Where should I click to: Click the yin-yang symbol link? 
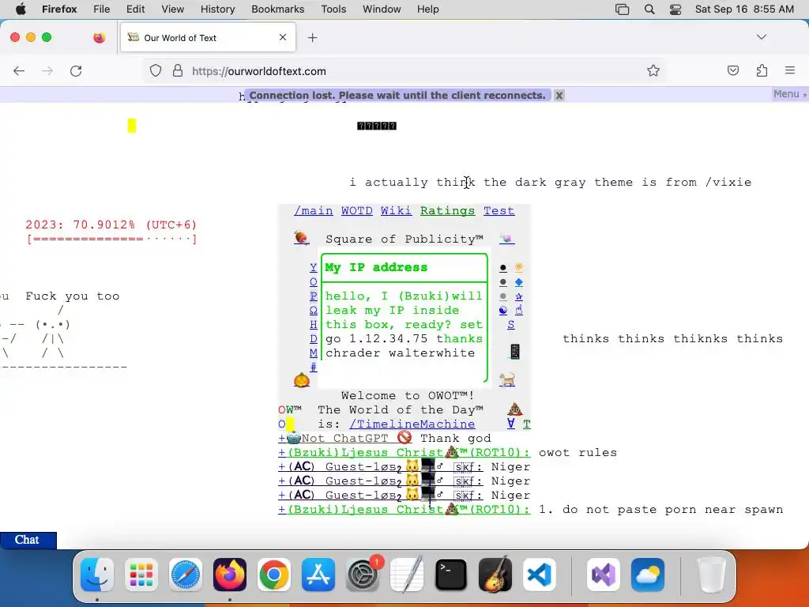pyautogui.click(x=503, y=310)
